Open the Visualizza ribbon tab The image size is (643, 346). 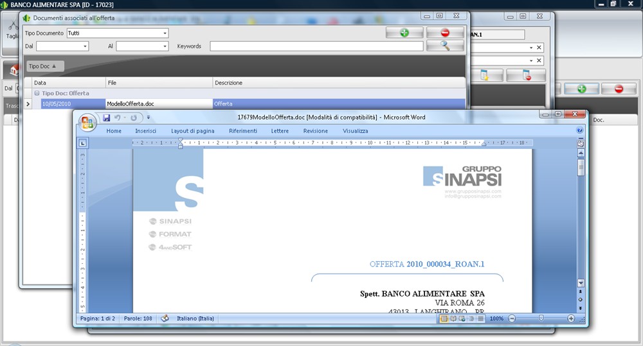click(355, 131)
